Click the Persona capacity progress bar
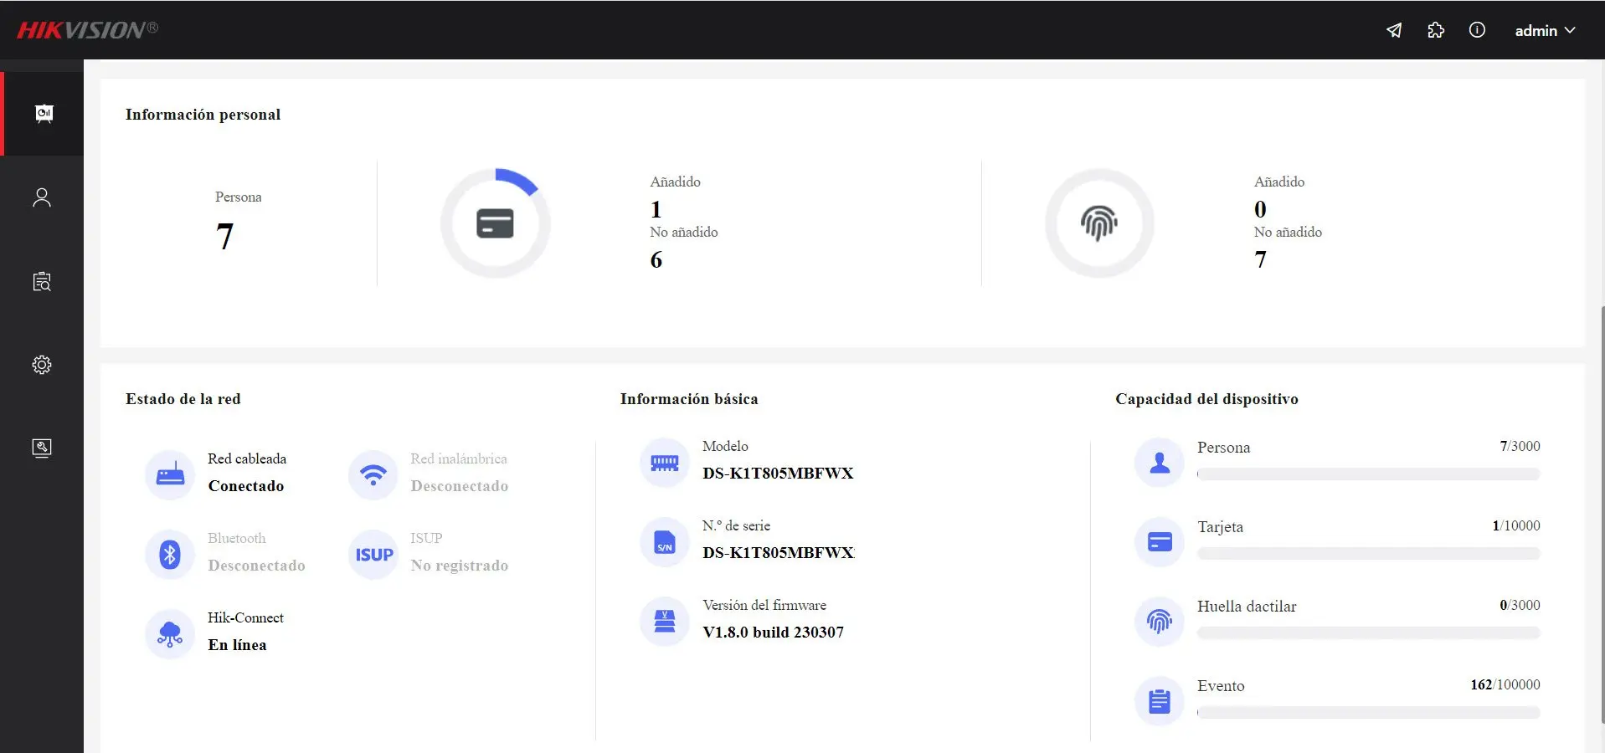This screenshot has width=1605, height=753. (x=1368, y=474)
